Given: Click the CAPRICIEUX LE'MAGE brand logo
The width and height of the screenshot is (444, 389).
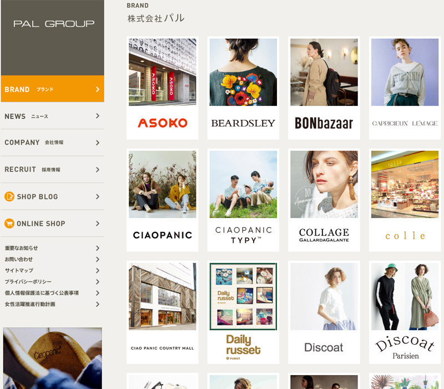Looking at the screenshot, I should 405,123.
